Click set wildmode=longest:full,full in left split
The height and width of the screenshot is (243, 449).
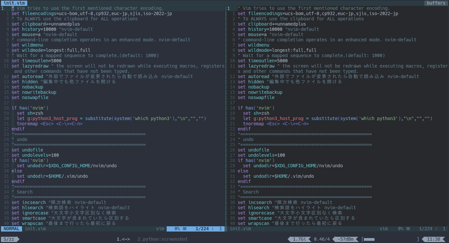(51, 50)
